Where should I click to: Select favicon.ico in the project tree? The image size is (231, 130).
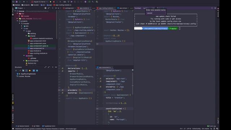click(32, 63)
